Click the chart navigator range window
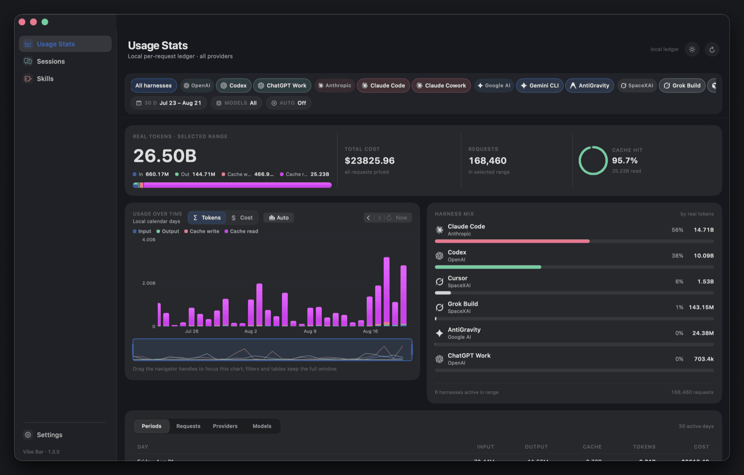 click(272, 350)
